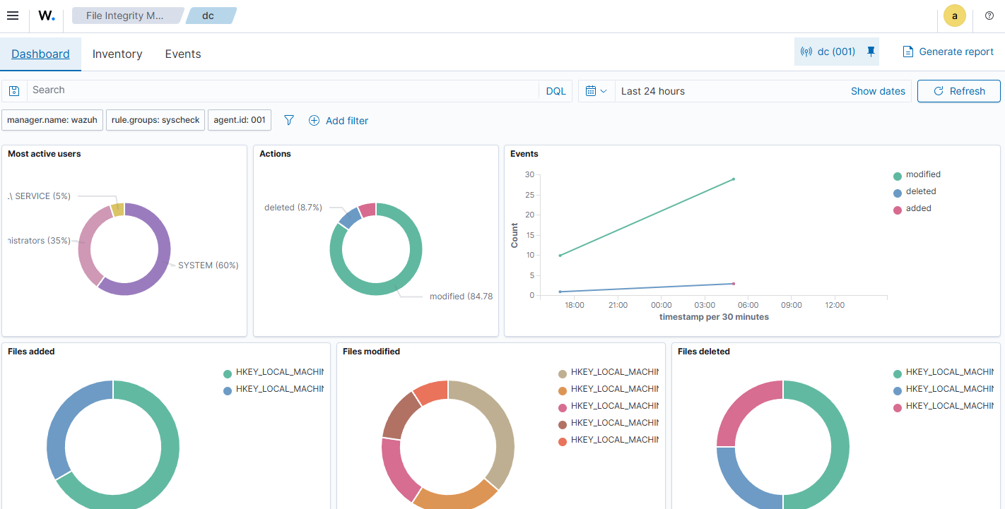Toggle deleted series in Events legend
The width and height of the screenshot is (1005, 509).
[920, 191]
